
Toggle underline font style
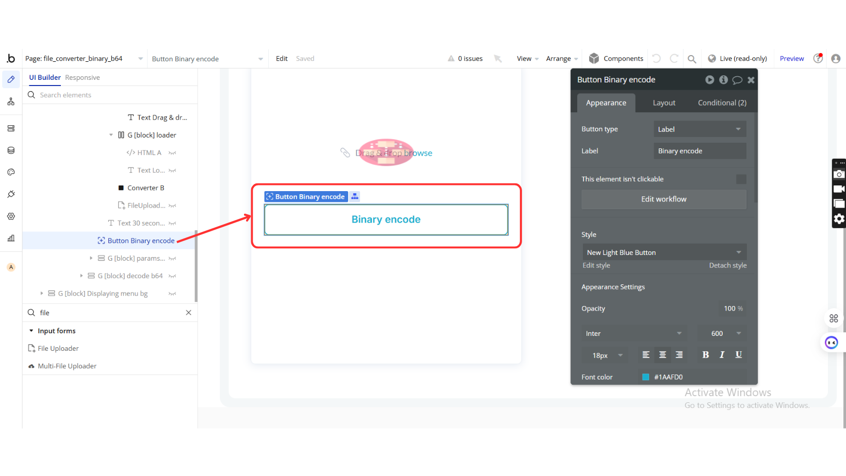coord(739,355)
